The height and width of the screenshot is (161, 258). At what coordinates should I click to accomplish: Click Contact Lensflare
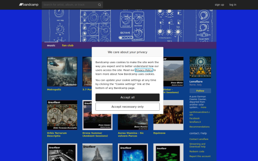(199, 139)
